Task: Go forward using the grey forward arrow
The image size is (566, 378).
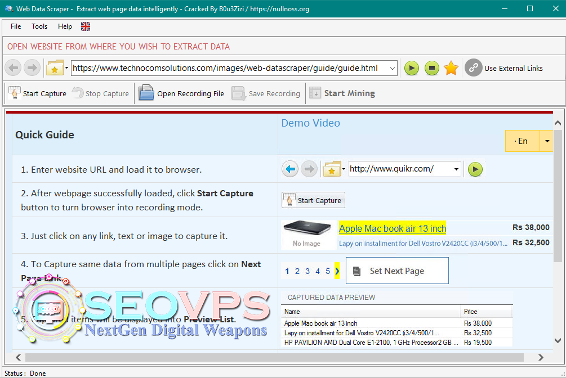Action: [32, 68]
